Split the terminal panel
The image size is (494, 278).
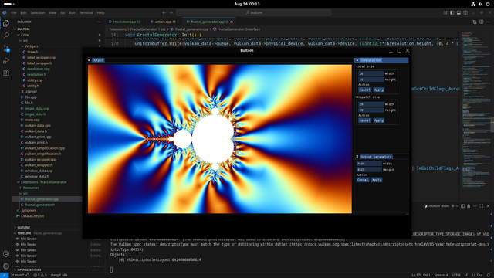[x=462, y=206]
